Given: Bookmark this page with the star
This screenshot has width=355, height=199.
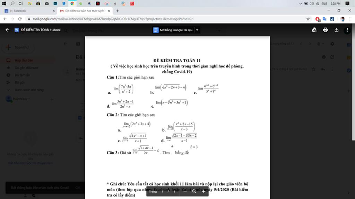Looking at the screenshot, I should point(308,19).
